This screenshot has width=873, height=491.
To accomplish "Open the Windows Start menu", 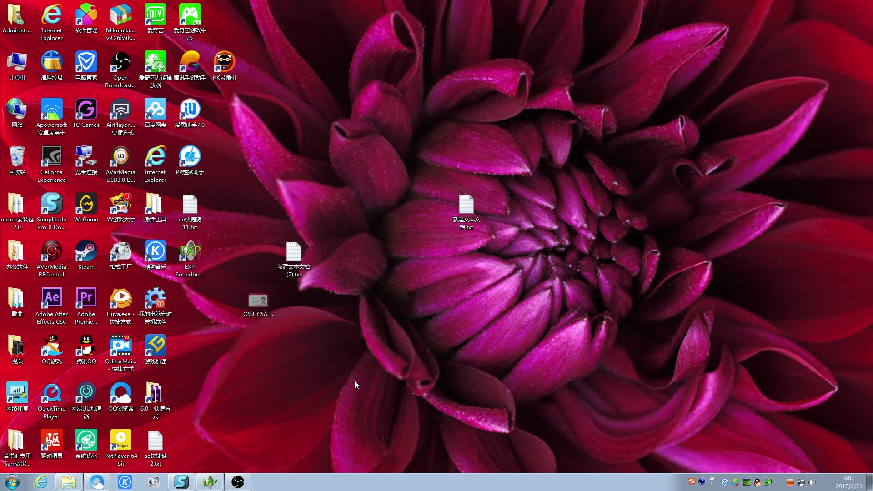I will (12, 482).
